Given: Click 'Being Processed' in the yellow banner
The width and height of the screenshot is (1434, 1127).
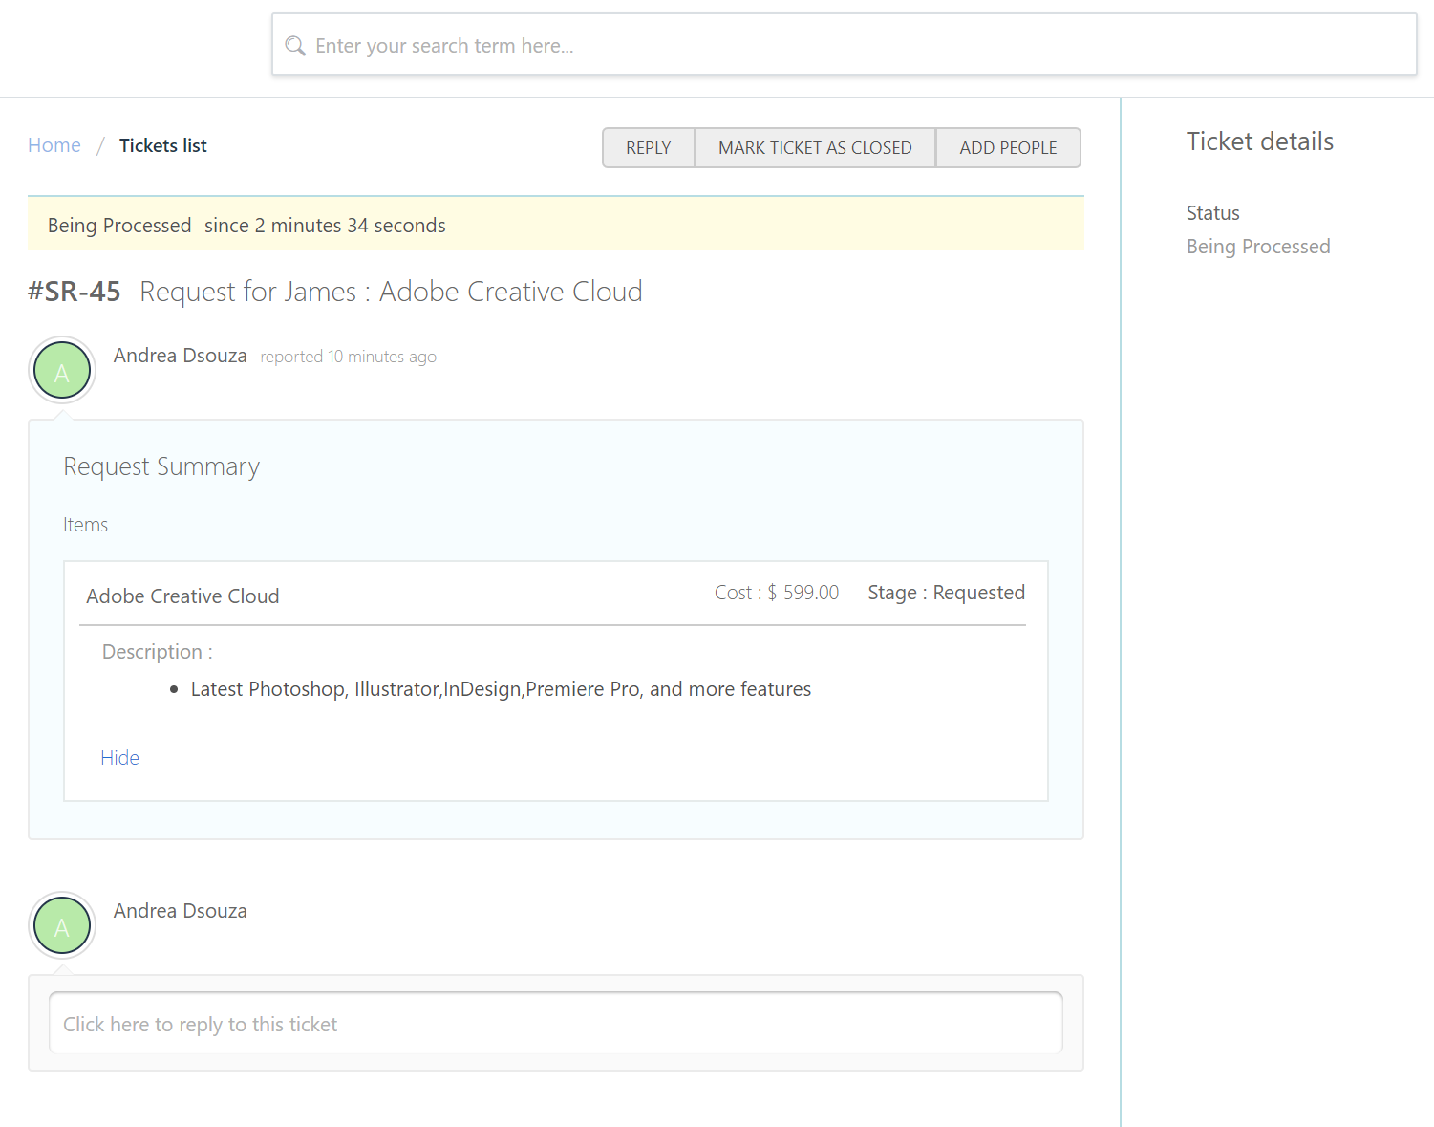Looking at the screenshot, I should [x=119, y=226].
